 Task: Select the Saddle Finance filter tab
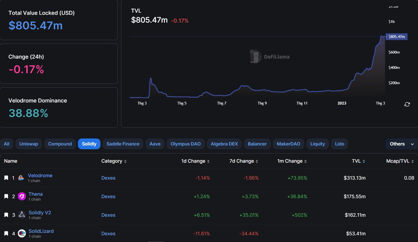(123, 144)
